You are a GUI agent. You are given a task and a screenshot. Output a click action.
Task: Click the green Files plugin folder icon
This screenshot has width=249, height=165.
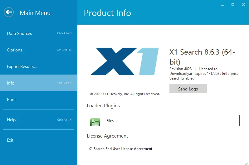[95, 122]
